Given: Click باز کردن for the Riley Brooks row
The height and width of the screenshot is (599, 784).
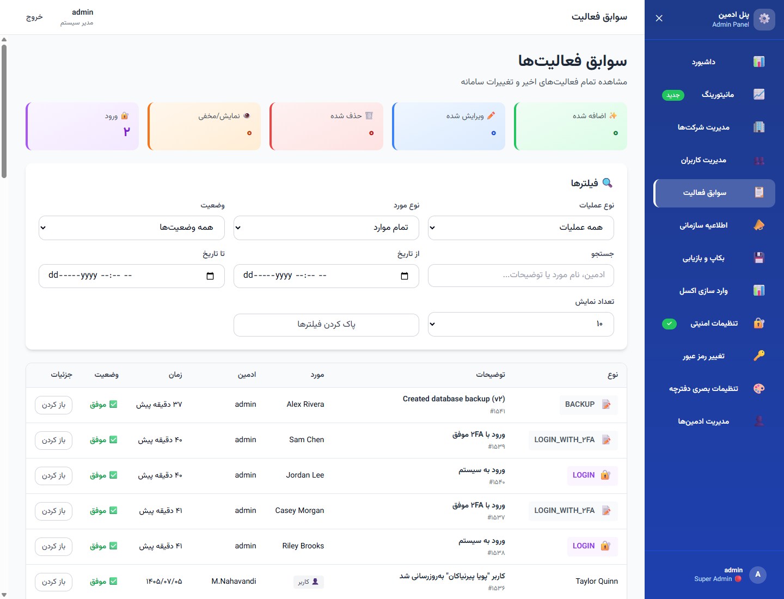Looking at the screenshot, I should click(54, 546).
